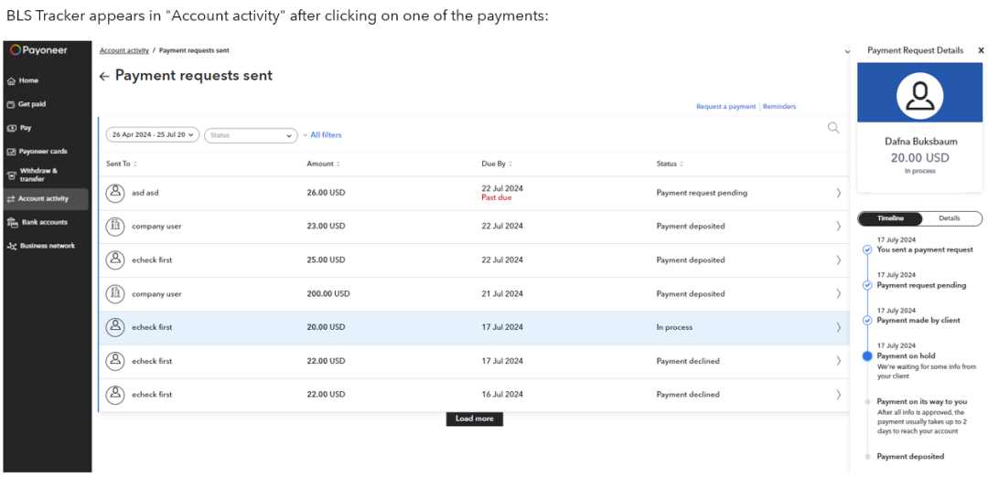Viewport: 988px width, 477px height.
Task: Open Business network in the sidebar
Action: point(47,246)
